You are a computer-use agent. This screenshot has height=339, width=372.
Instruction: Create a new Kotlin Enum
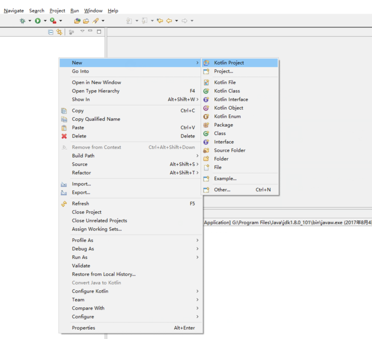click(x=240, y=116)
